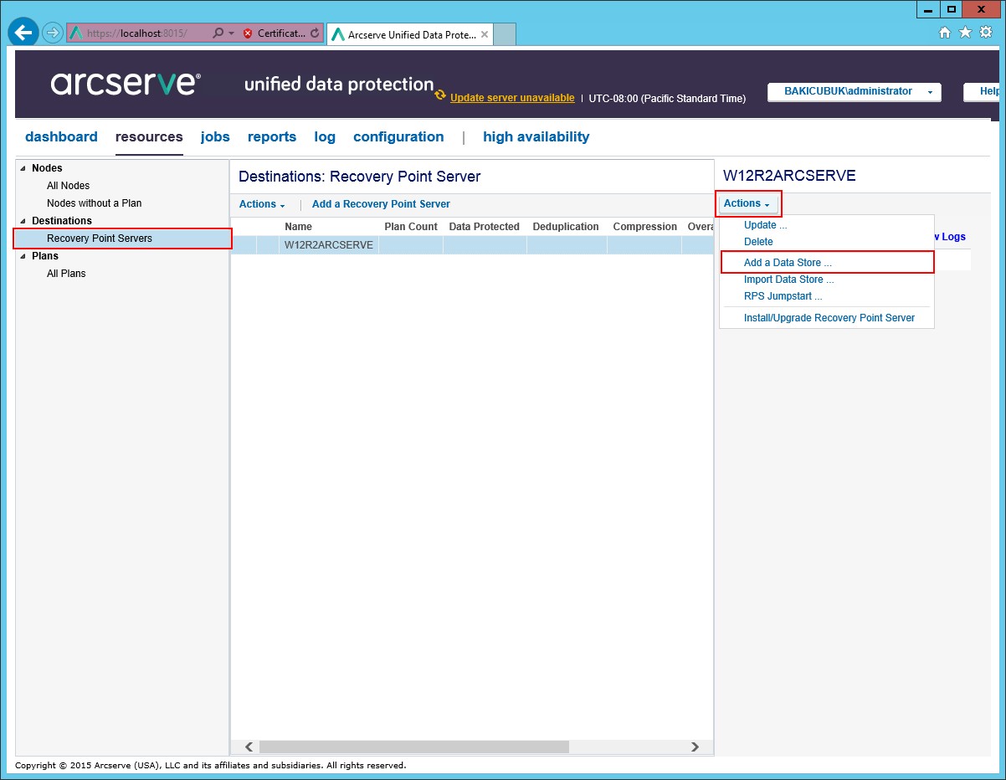
Task: Open the browser Tools gear icon
Action: pos(986,33)
